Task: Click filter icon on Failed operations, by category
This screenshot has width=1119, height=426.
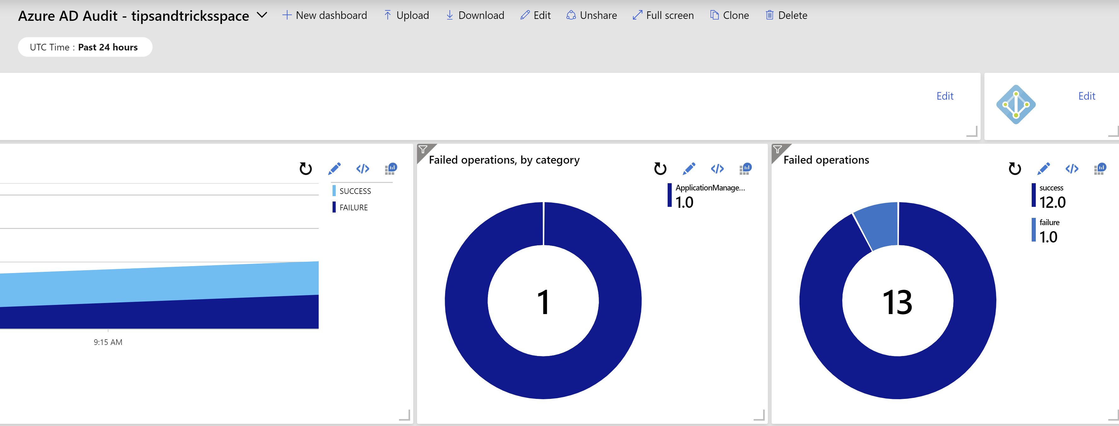Action: (423, 149)
